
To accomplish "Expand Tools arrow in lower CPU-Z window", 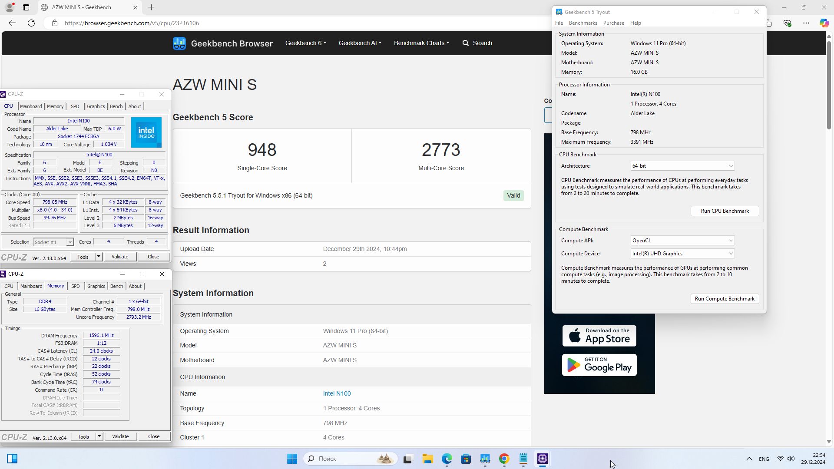I will (99, 436).
